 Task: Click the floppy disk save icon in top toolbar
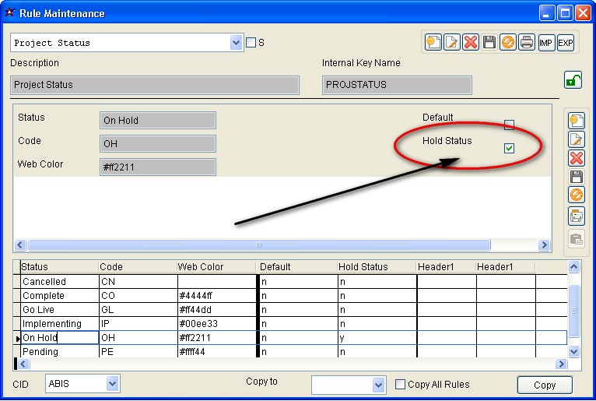pos(489,42)
